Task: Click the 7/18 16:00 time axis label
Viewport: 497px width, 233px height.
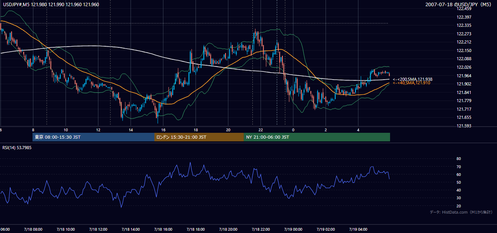Action: pos(163,230)
